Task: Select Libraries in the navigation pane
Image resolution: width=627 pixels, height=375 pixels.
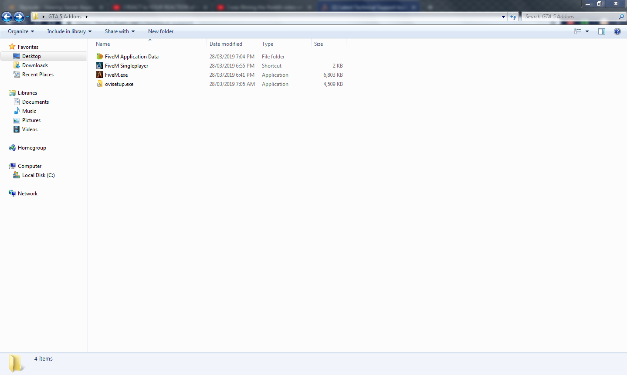Action: pos(27,93)
